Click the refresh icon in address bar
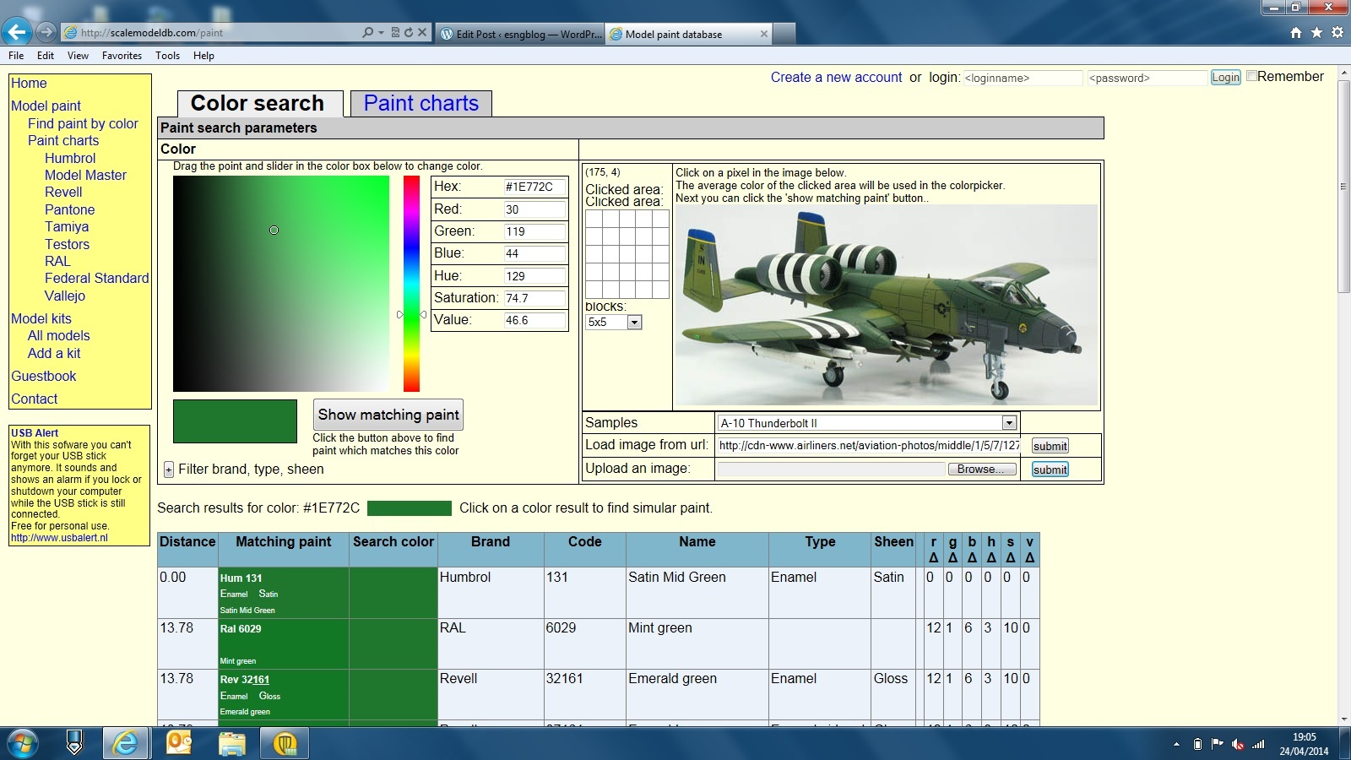Image resolution: width=1351 pixels, height=760 pixels. (409, 33)
